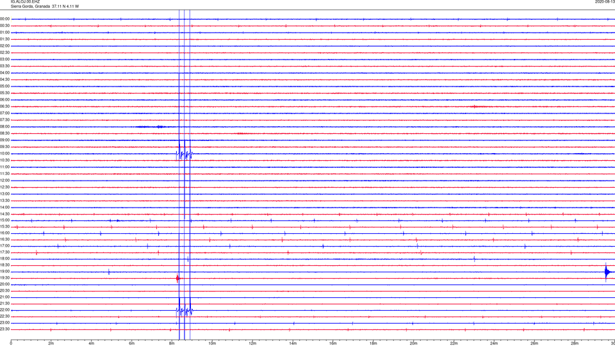Select the 11:00 trace time label

coord(5,167)
